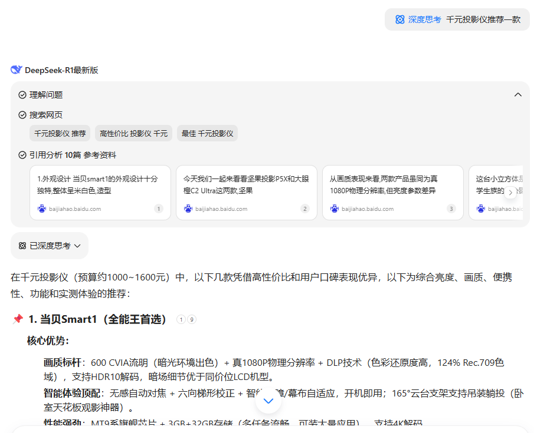Click baijiahao.baidu.com source on second card
Image resolution: width=534 pixels, height=433 pixels.
coord(221,209)
